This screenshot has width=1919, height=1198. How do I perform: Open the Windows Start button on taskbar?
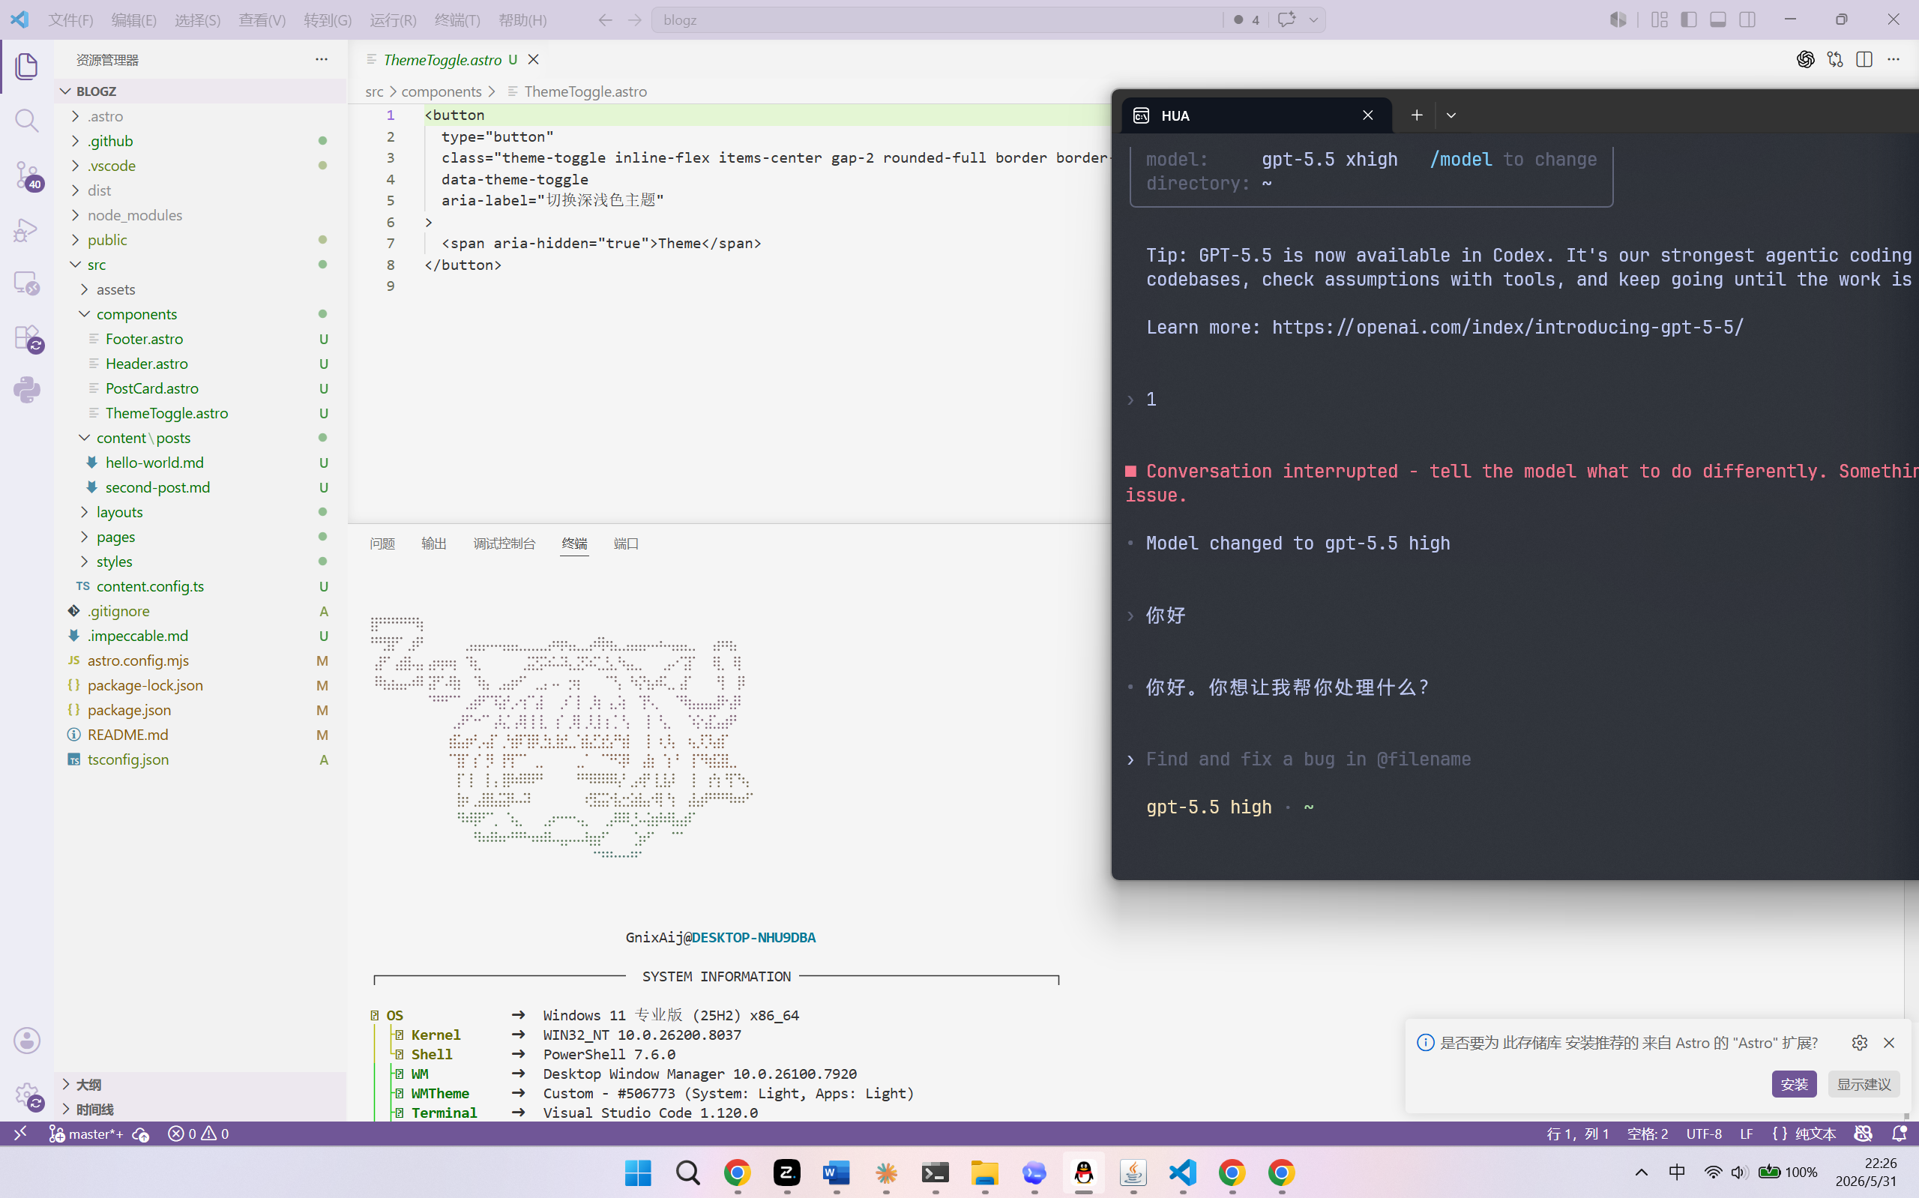click(x=638, y=1173)
